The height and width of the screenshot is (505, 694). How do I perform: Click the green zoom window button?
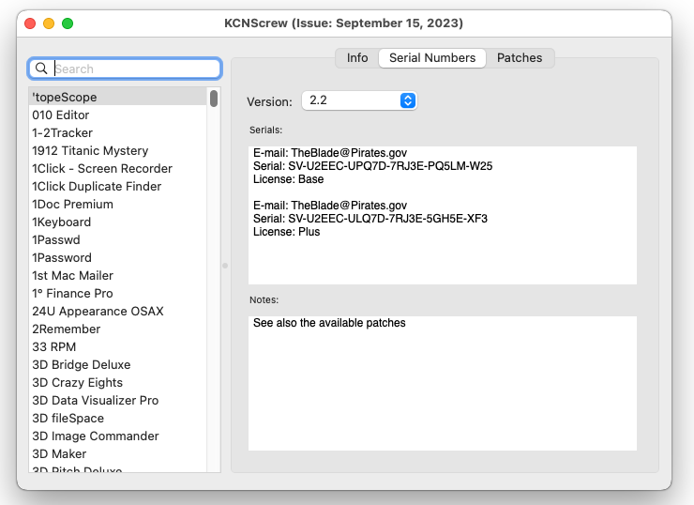[68, 23]
